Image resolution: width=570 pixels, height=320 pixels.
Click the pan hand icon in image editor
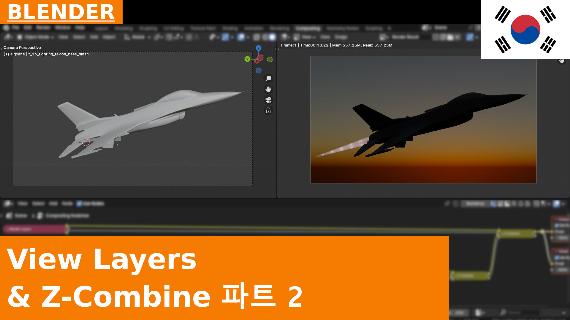(x=561, y=60)
